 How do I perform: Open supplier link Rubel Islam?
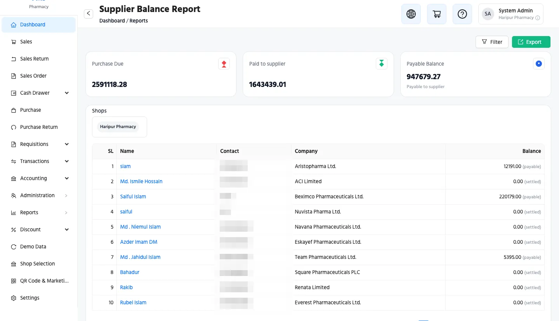[x=133, y=303]
